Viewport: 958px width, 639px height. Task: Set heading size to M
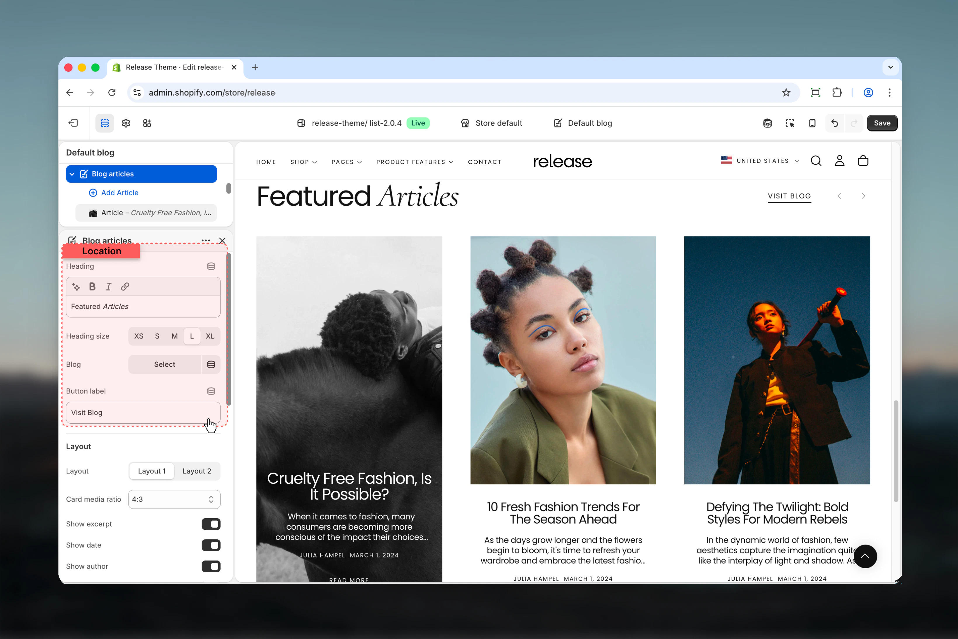tap(175, 337)
